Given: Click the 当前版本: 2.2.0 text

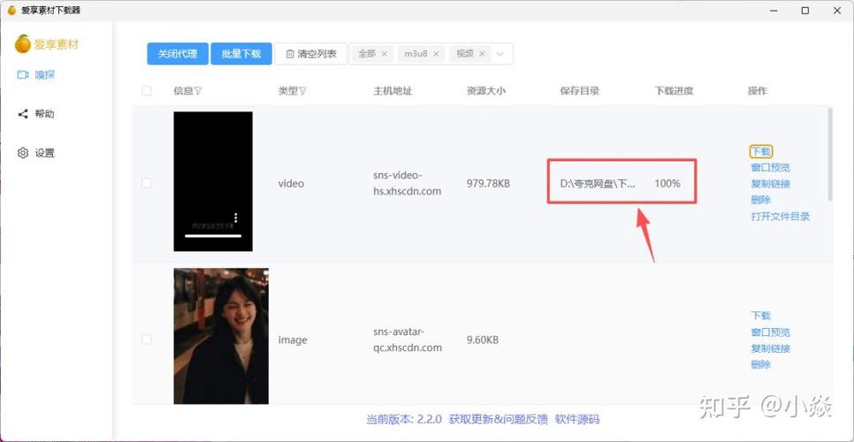Looking at the screenshot, I should click(x=404, y=419).
